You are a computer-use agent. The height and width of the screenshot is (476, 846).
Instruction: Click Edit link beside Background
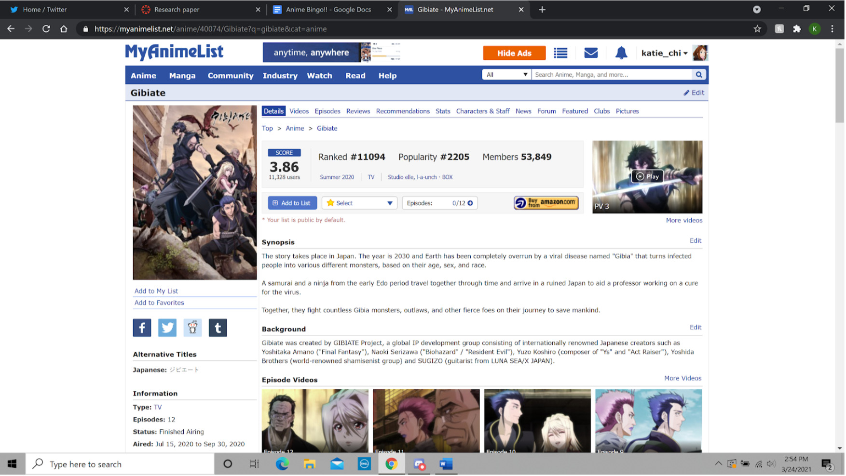tap(696, 328)
